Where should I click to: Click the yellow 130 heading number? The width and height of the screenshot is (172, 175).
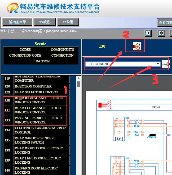click(x=102, y=46)
